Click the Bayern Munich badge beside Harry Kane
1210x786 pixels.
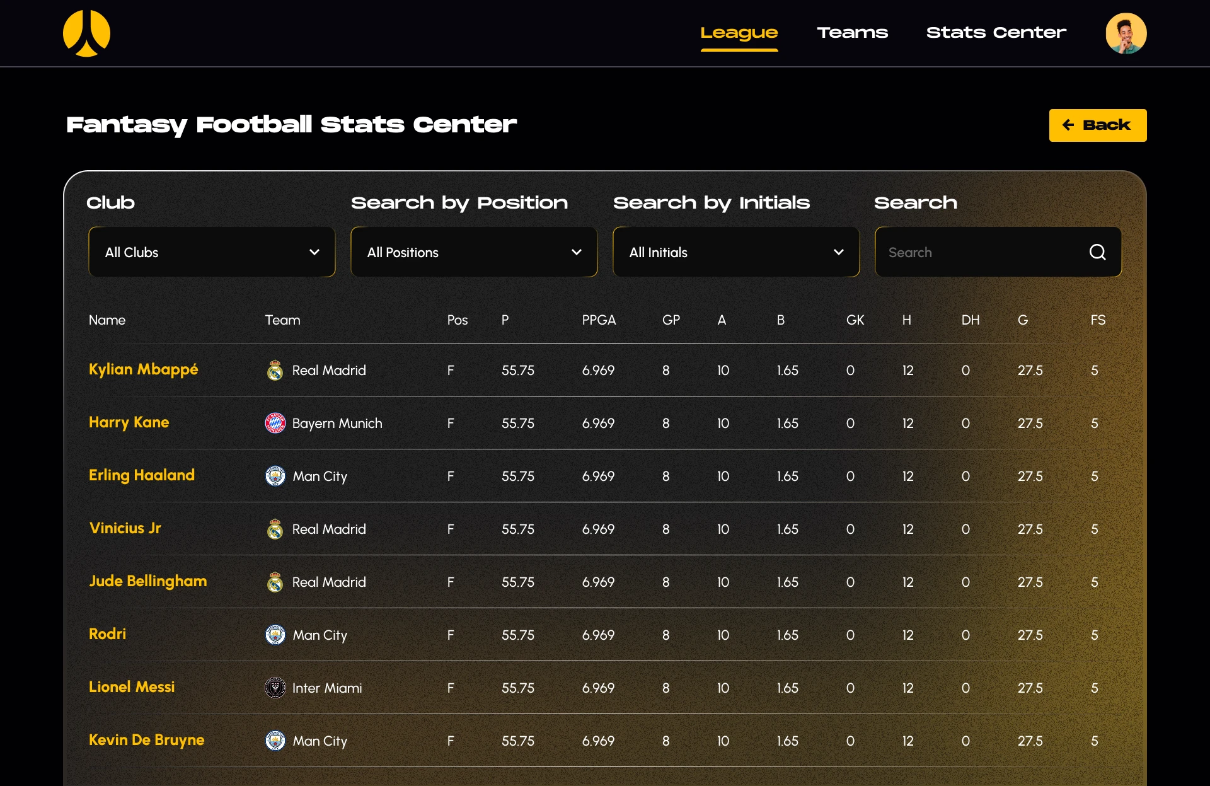coord(275,423)
